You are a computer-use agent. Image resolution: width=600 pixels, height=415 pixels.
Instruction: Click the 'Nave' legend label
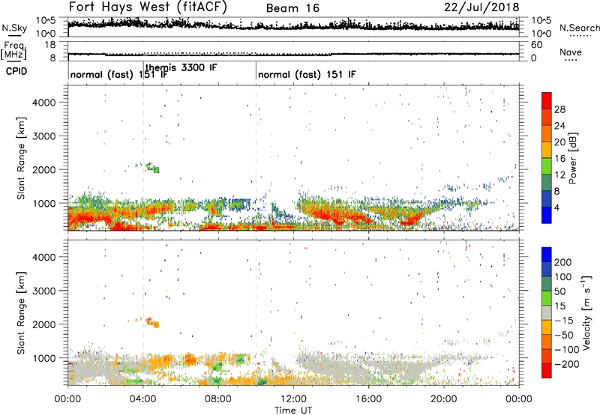tap(571, 52)
